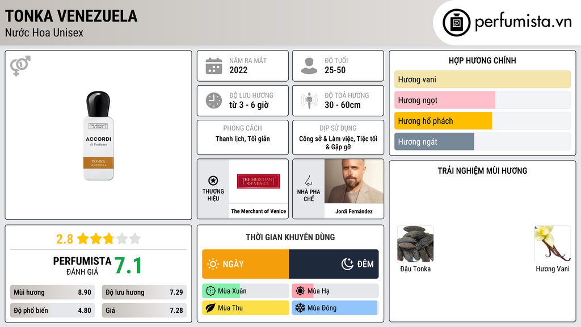Click the person icon beside Độ Tuổi

309,66
